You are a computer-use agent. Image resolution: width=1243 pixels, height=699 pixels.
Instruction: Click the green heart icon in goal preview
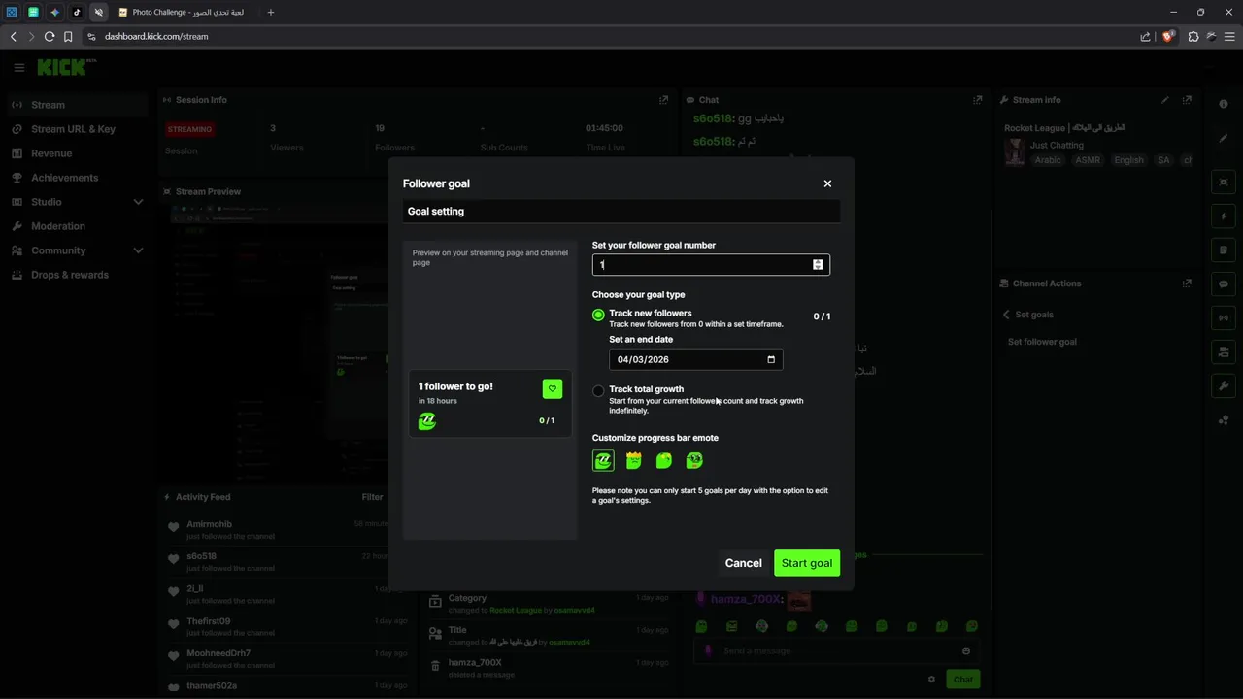[x=552, y=389]
